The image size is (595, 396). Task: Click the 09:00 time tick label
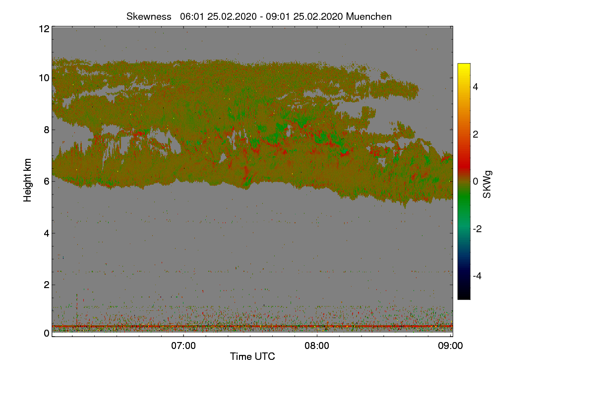tap(451, 346)
